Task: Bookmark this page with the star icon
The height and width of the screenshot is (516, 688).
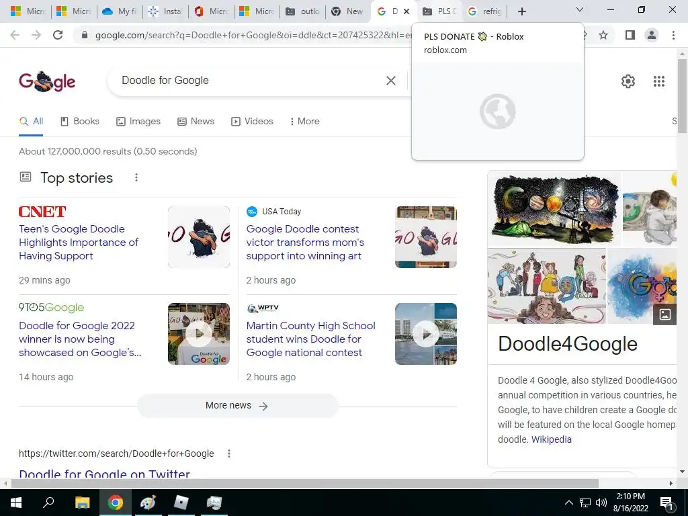Action: pos(603,35)
